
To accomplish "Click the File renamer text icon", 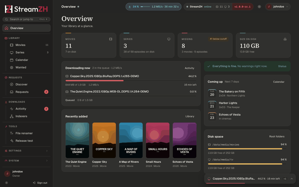I will pos(12,133).
